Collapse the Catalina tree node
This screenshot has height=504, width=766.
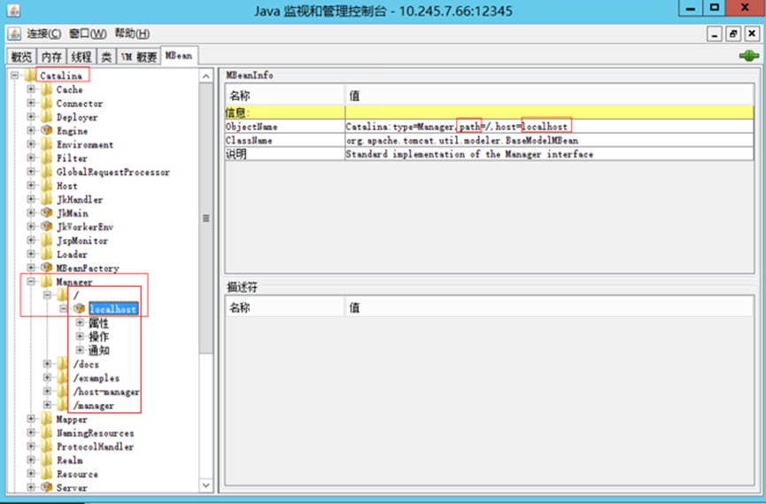coord(15,75)
